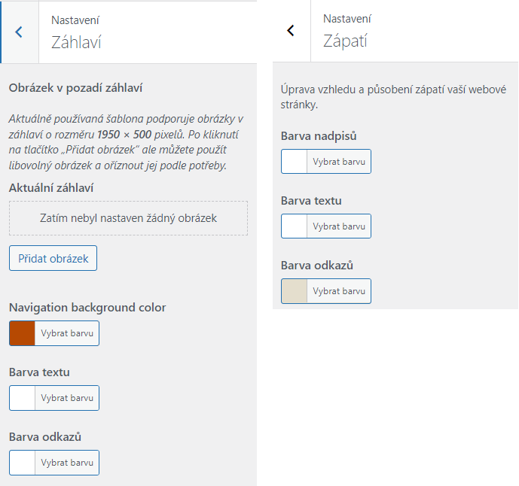Click the Obrázek v pozadí záhlaví heading
The image size is (519, 486).
pos(76,88)
